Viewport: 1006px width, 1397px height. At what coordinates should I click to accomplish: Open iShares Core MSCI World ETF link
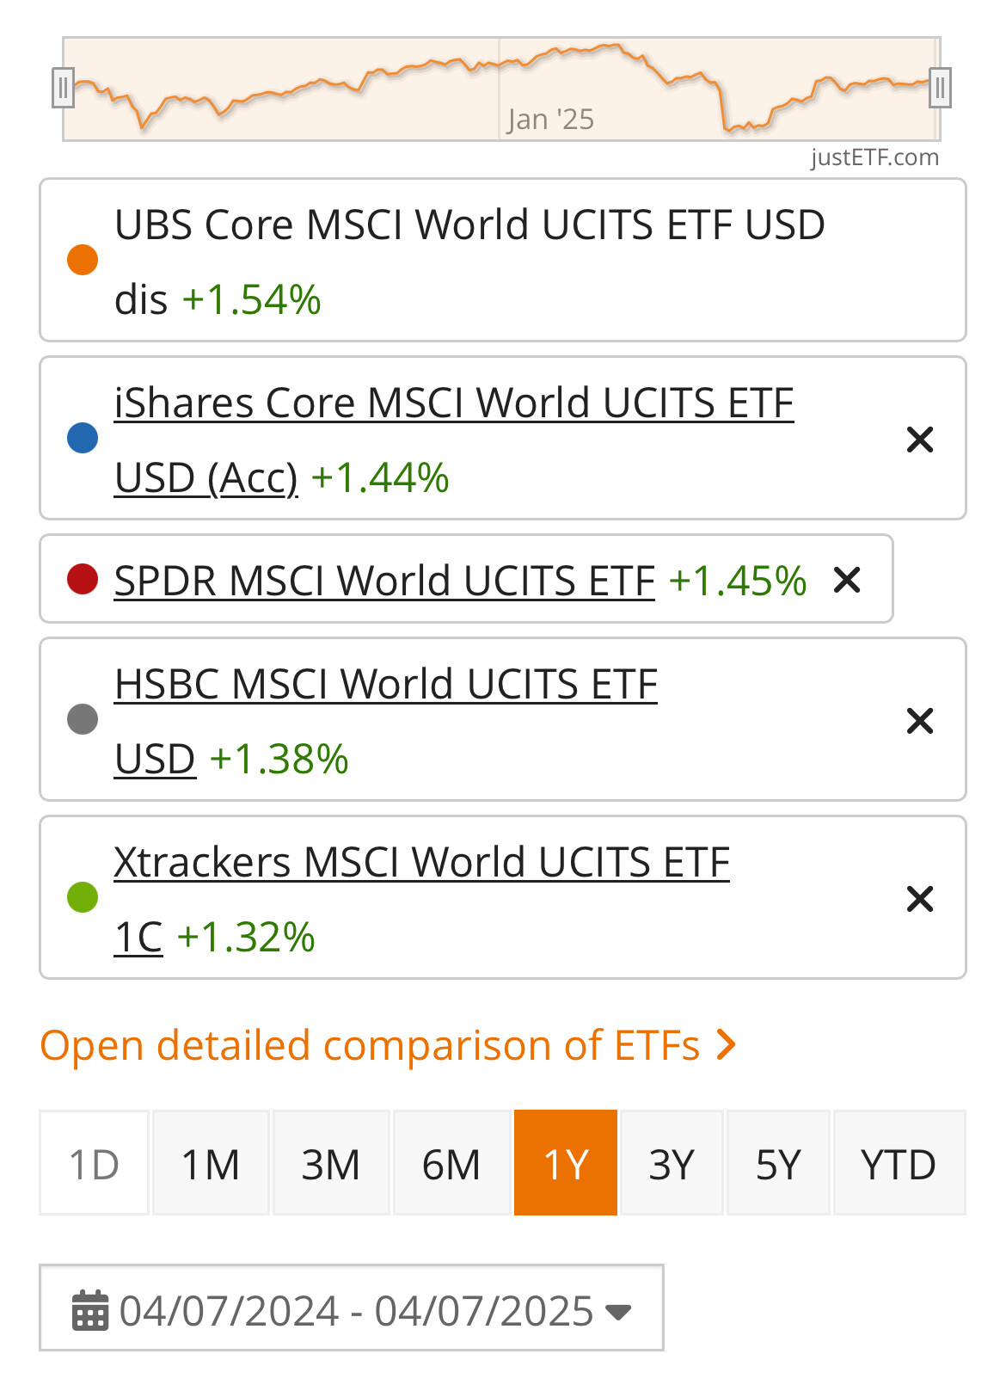(453, 403)
